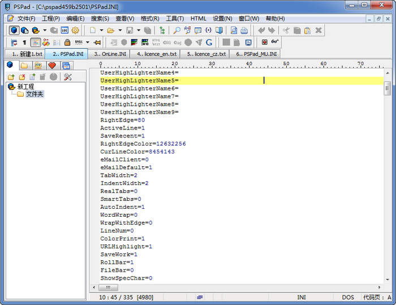Click the horizontal scrollbar right arrow
This screenshot has width=396, height=305.
point(380,287)
